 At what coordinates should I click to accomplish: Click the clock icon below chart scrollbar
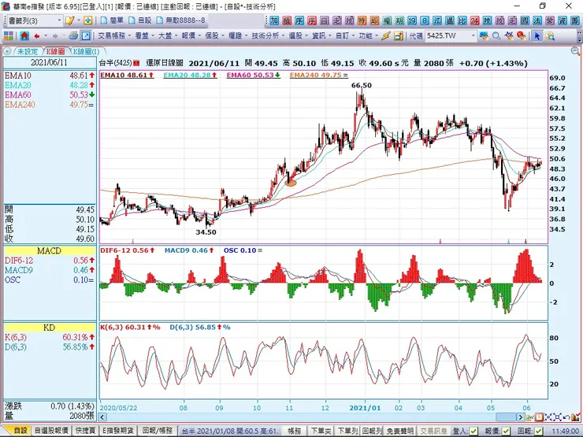tap(539, 417)
